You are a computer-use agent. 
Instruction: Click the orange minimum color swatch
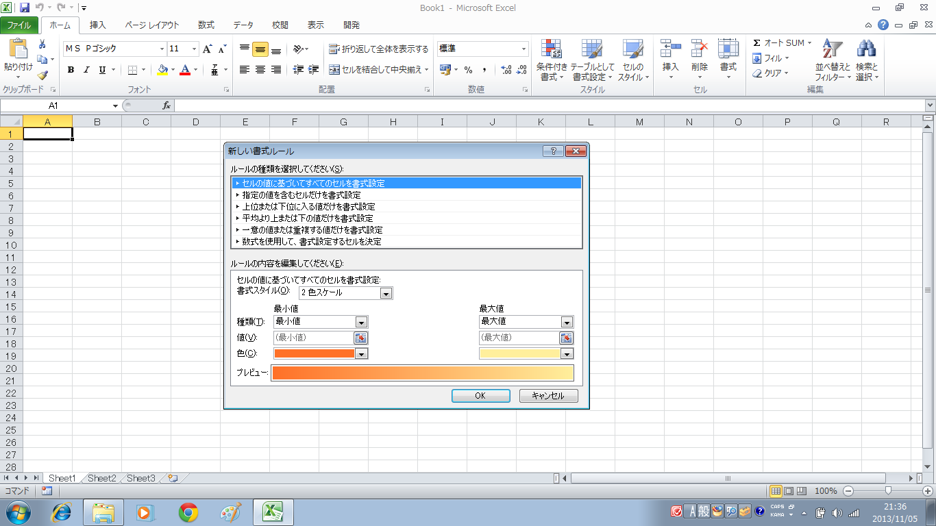click(314, 353)
